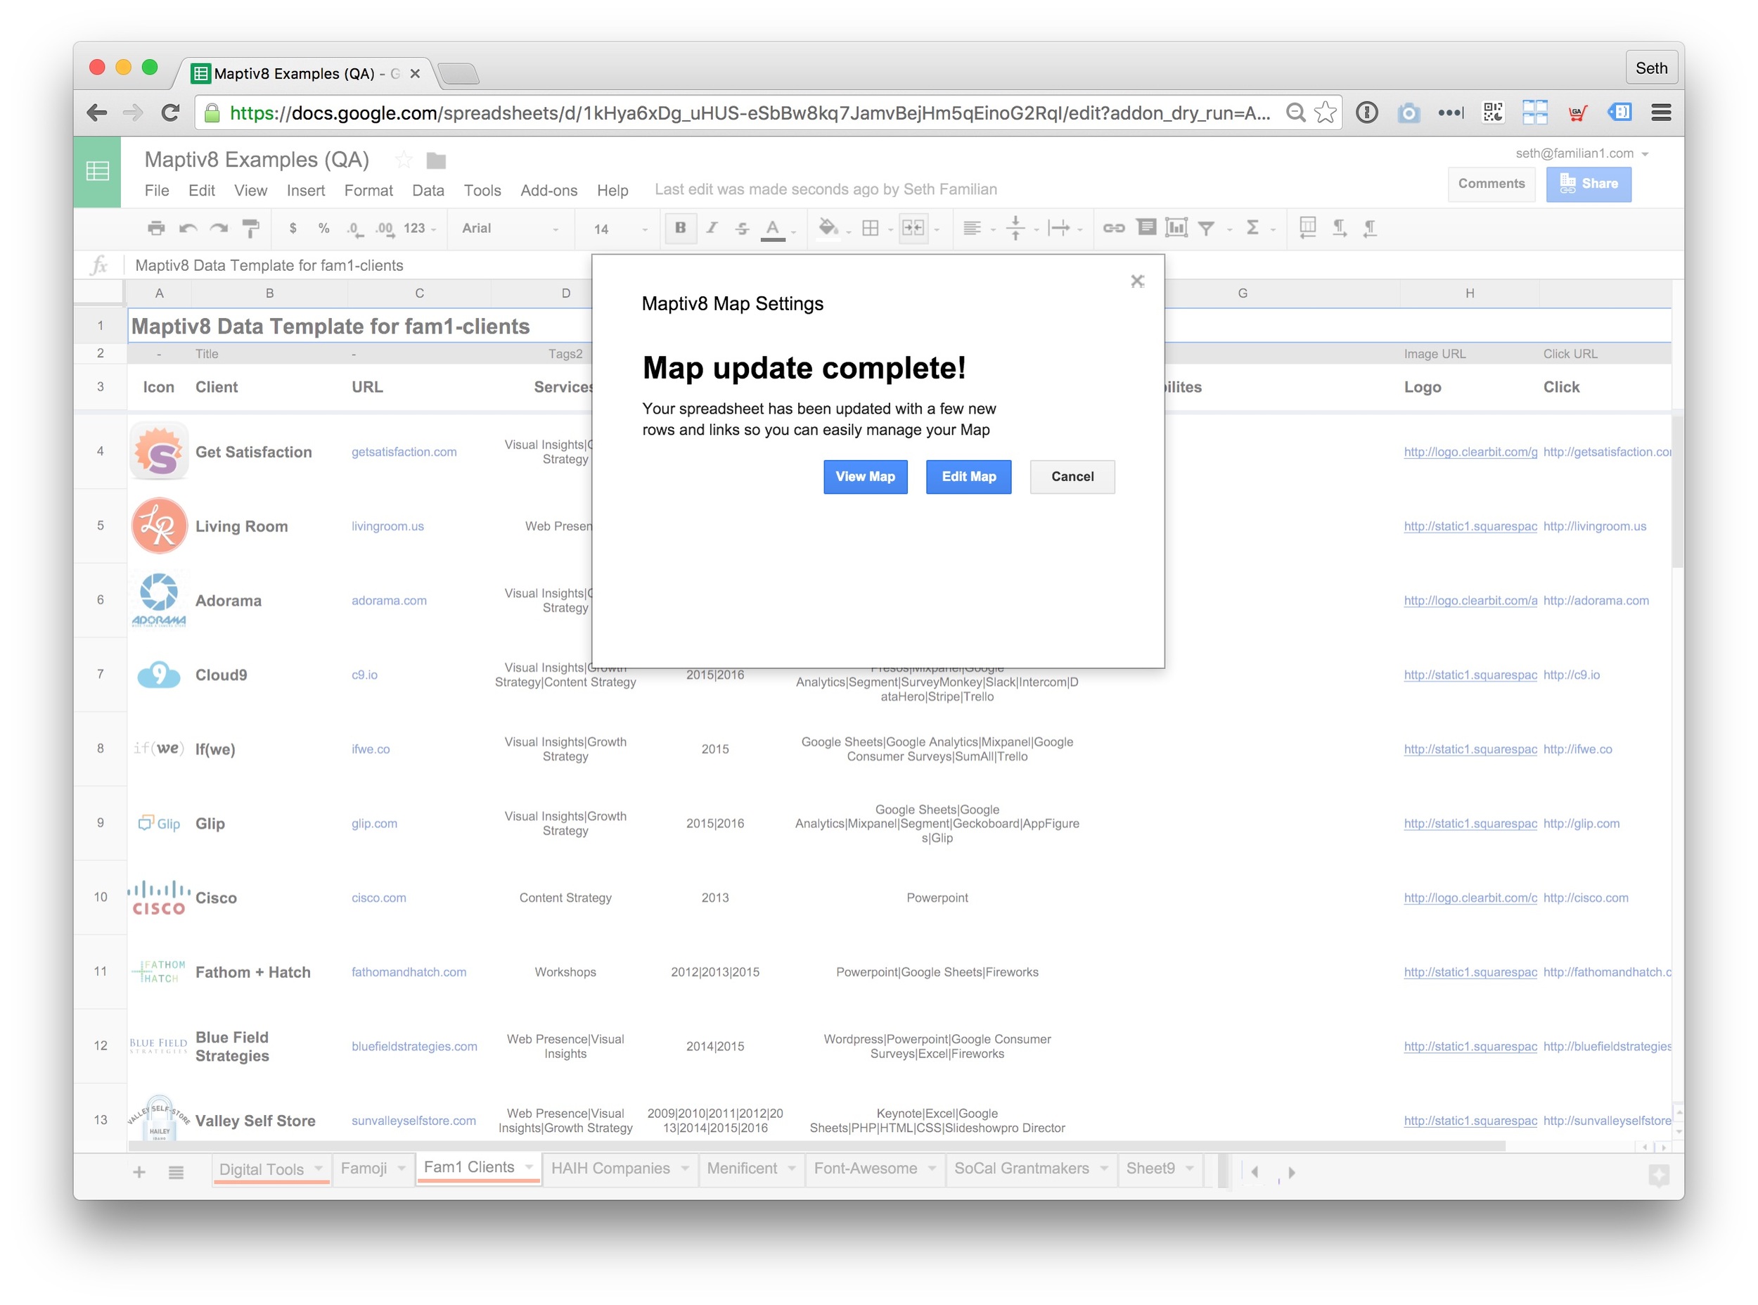Open account menu seth@familian1.com
The height and width of the screenshot is (1305, 1758).
(x=1582, y=153)
